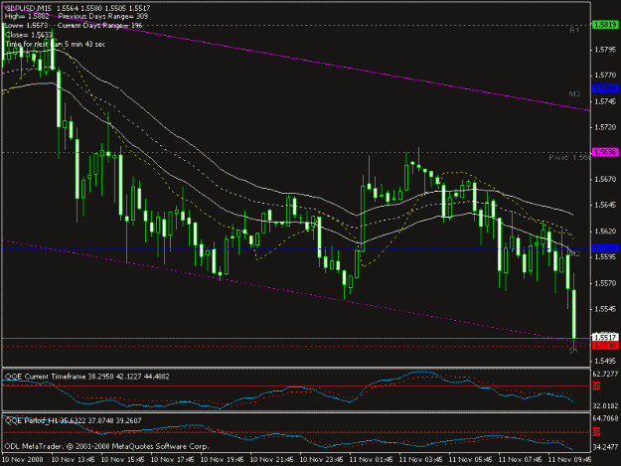Click the 1.5545 price axis label

coord(605,308)
